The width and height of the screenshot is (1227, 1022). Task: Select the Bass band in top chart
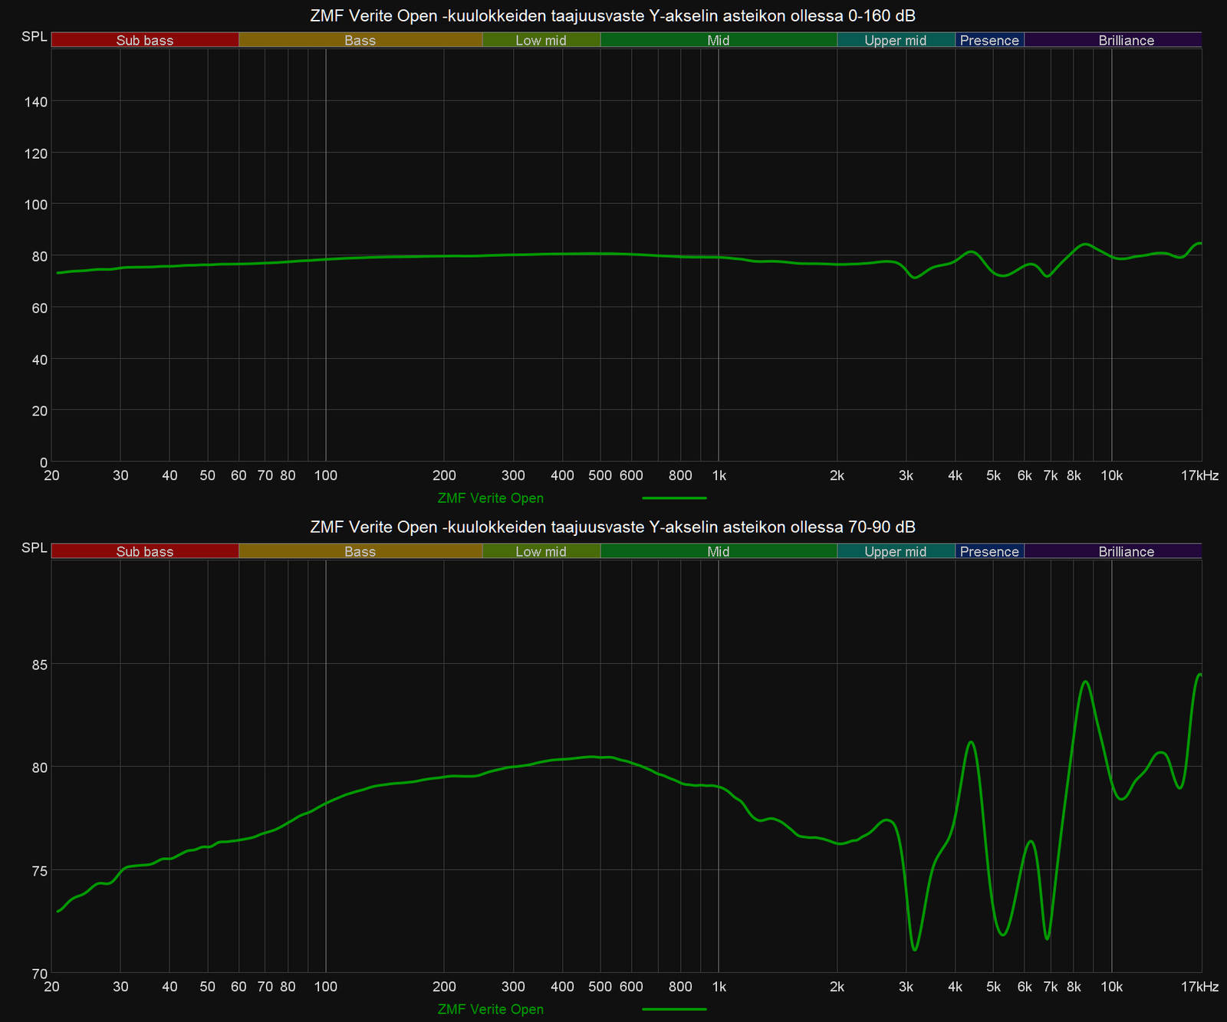pyautogui.click(x=360, y=41)
